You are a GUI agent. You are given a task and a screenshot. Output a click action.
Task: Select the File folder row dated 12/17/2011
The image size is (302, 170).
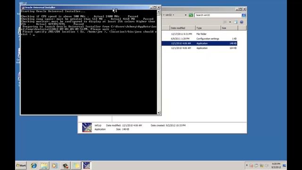[199, 34]
